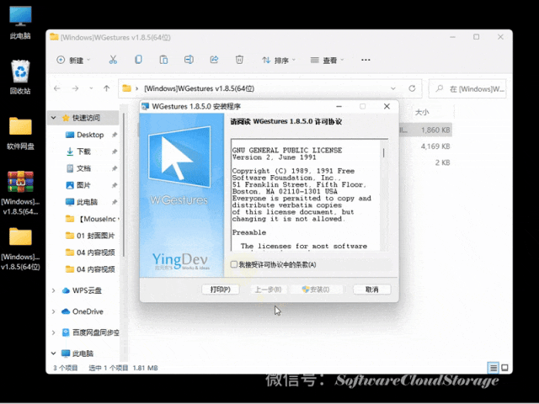Image resolution: width=539 pixels, height=404 pixels.
Task: Click the license text scrollbar
Action: [384, 196]
